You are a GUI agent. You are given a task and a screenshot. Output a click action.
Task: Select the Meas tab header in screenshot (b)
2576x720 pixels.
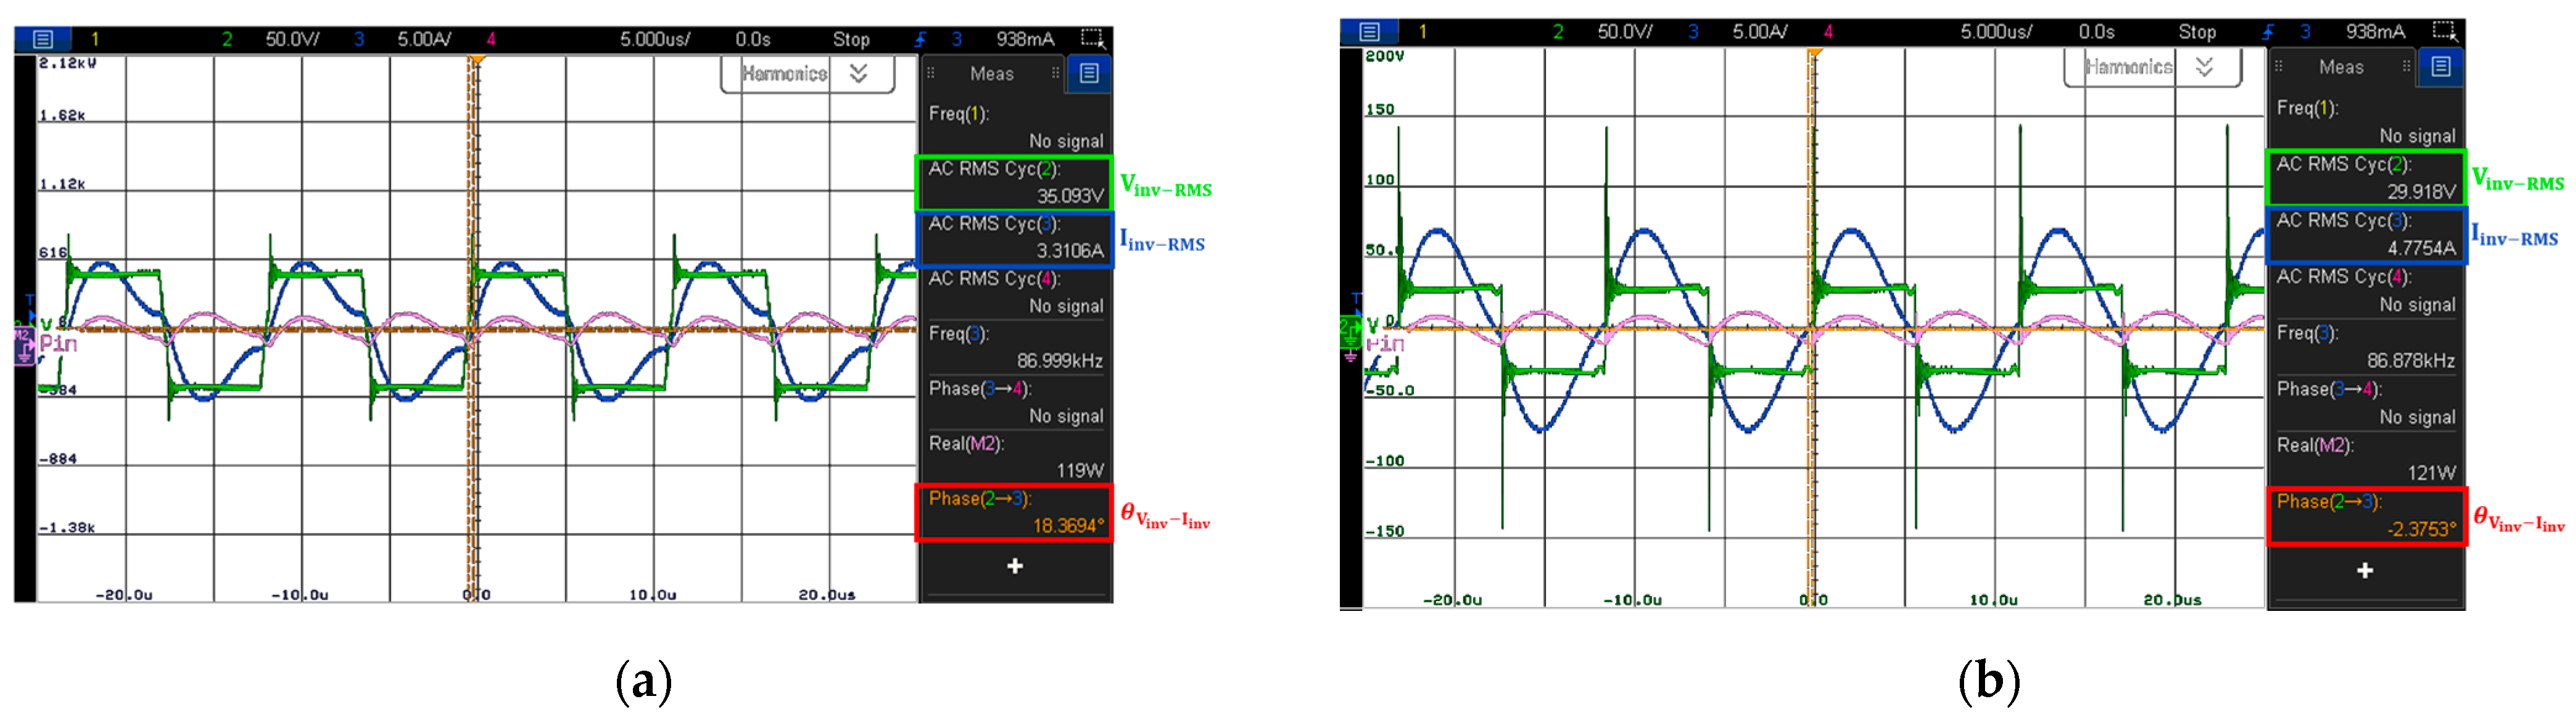click(2341, 67)
